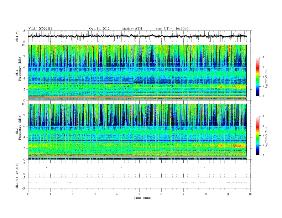Image resolution: width=282 pixels, height=218 pixels.
Task: Click the 'station=ATH' label
Action: (132, 28)
